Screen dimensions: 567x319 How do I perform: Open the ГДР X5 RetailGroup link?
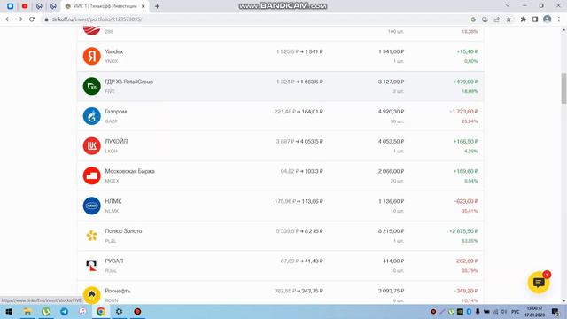tap(129, 82)
